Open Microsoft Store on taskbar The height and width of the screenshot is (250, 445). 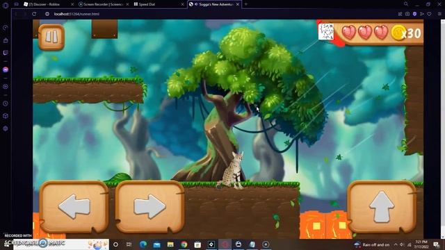point(197,244)
